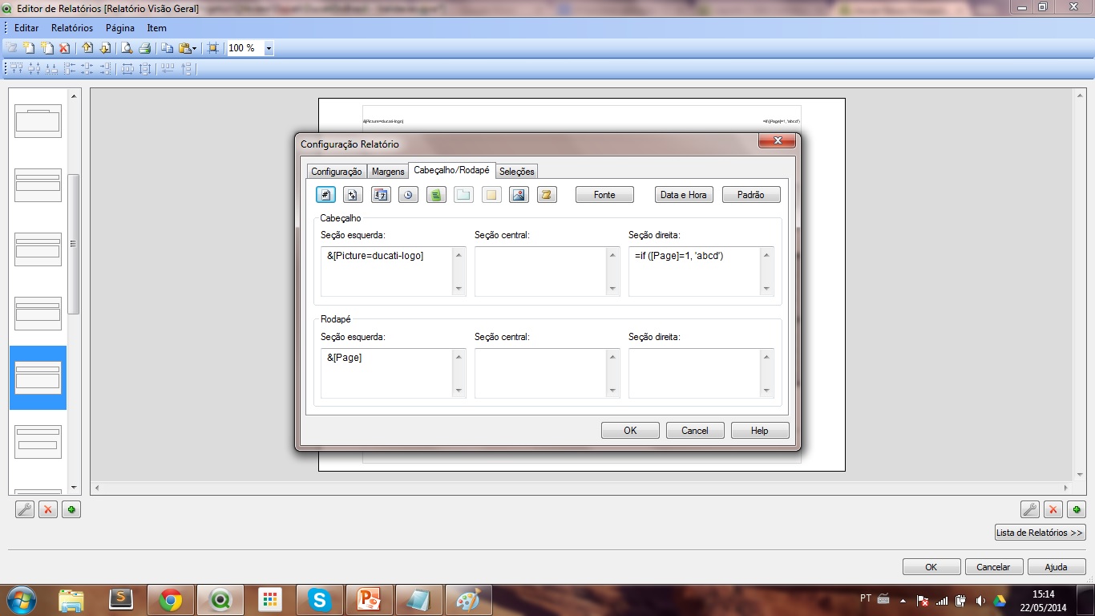The width and height of the screenshot is (1095, 616).
Task: Click the design grid toggle icon
Action: coord(212,48)
